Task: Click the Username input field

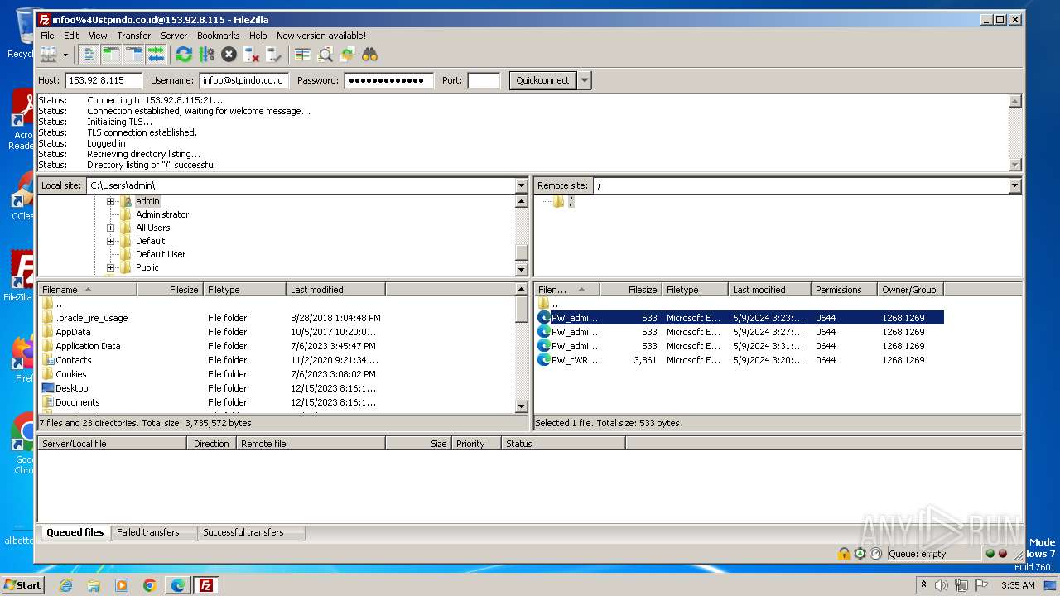Action: click(243, 80)
